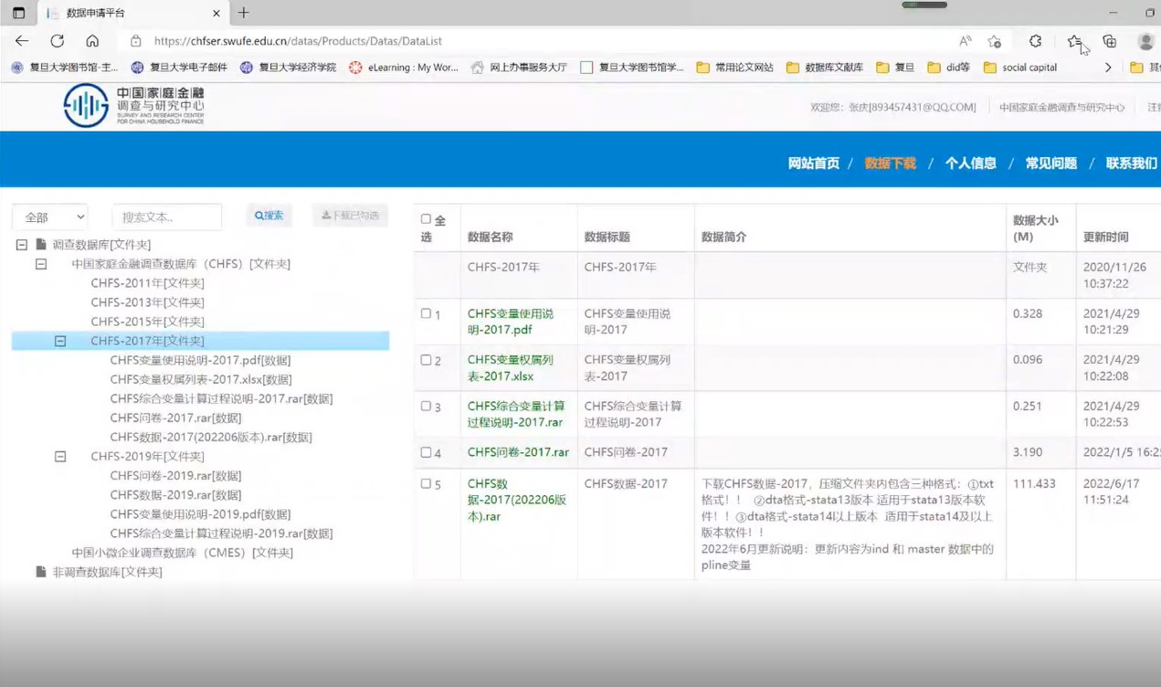Go to 网站首页 in navigation bar
This screenshot has width=1161, height=687.
[813, 164]
